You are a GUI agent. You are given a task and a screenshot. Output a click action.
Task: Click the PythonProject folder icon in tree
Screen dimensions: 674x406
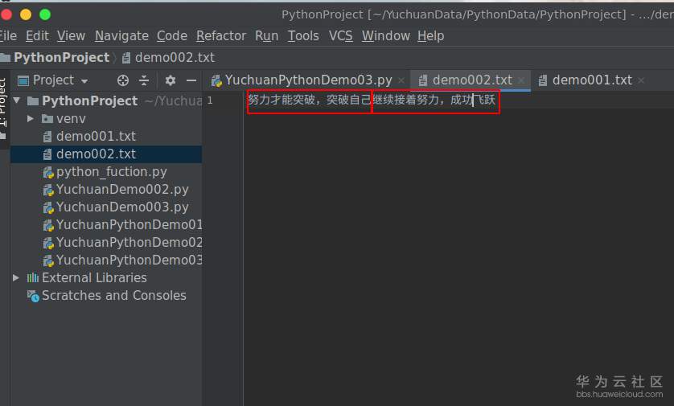click(x=33, y=101)
